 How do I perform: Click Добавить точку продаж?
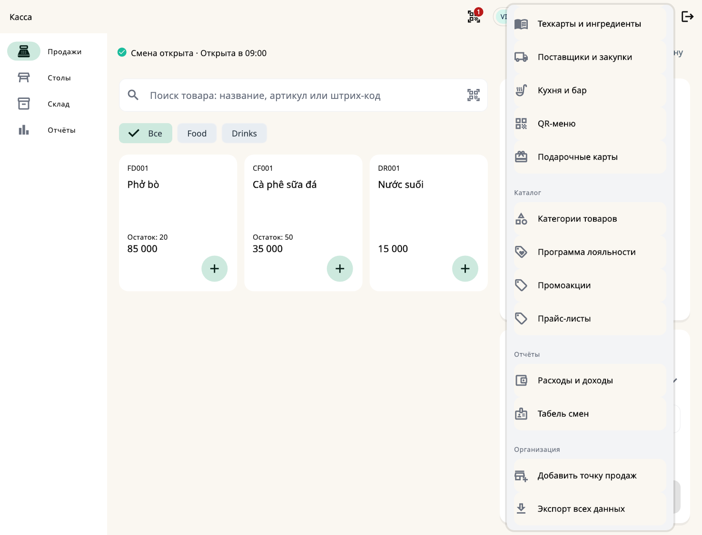point(590,476)
